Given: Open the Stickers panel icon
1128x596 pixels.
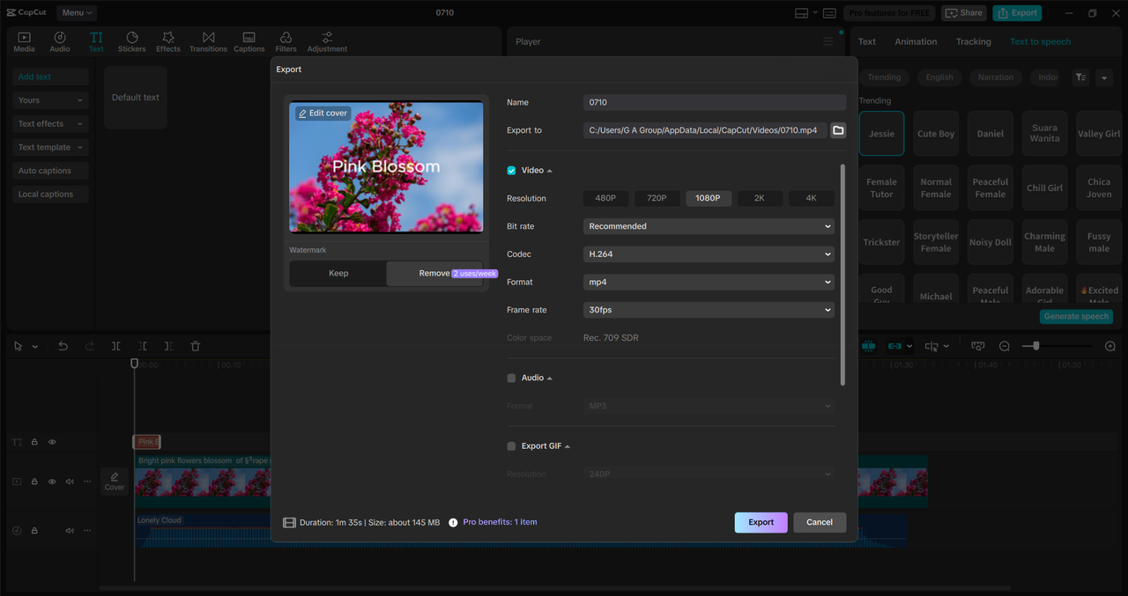Looking at the screenshot, I should tap(132, 41).
